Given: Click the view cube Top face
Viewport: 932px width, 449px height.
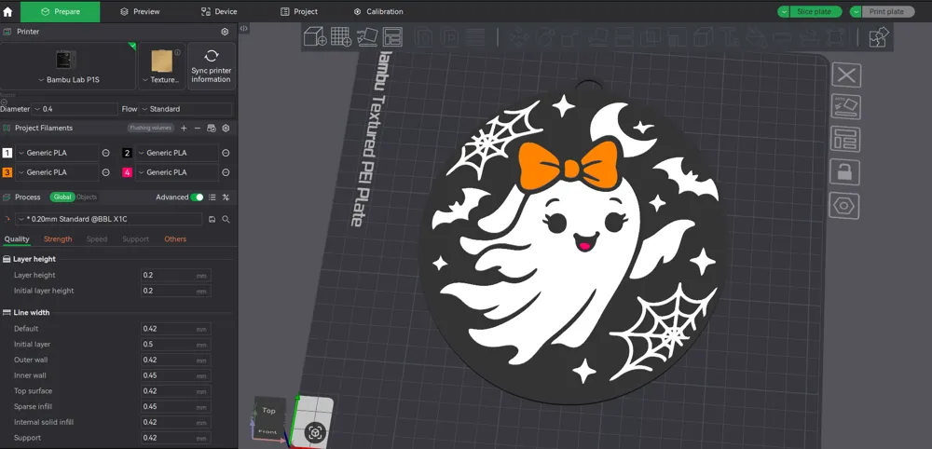Looking at the screenshot, I should [x=269, y=410].
